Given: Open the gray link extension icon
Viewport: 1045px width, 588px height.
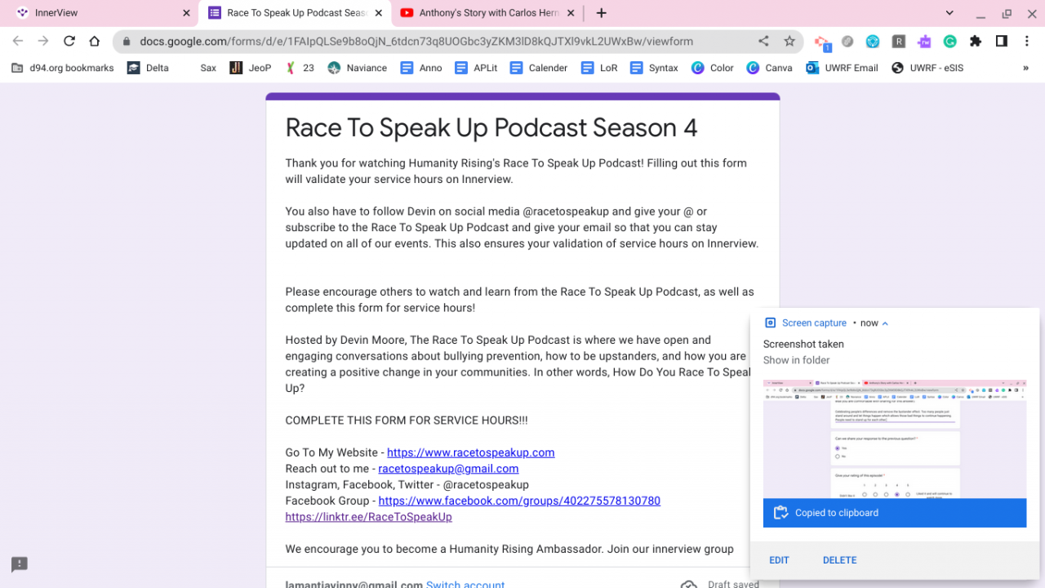Looking at the screenshot, I should (847, 41).
